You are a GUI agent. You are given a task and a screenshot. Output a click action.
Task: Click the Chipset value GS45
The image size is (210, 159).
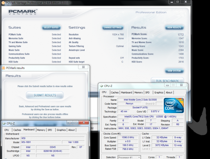(53, 147)
